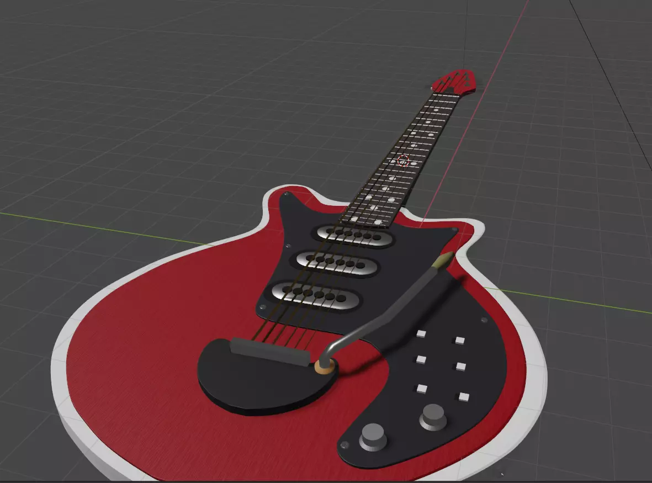Click the pickguard screw at the upper horn tip
This screenshot has height=483, width=652.
(x=287, y=194)
